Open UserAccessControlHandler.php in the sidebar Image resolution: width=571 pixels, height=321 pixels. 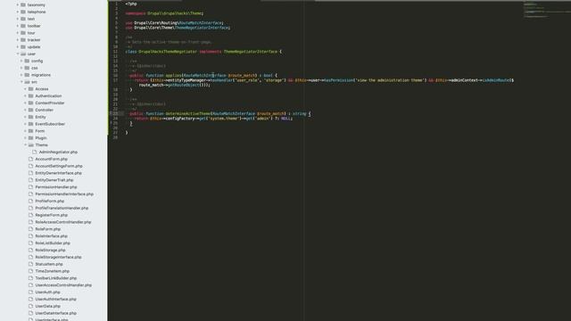(x=63, y=285)
